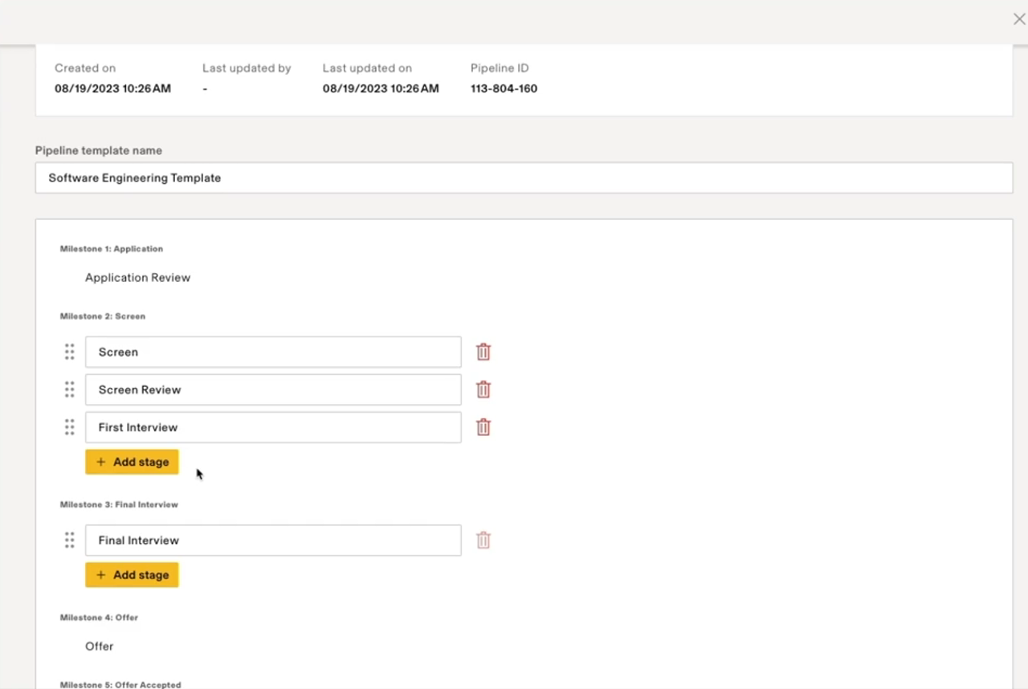Click into the Screen Review name field
The image size is (1028, 689).
(x=273, y=389)
